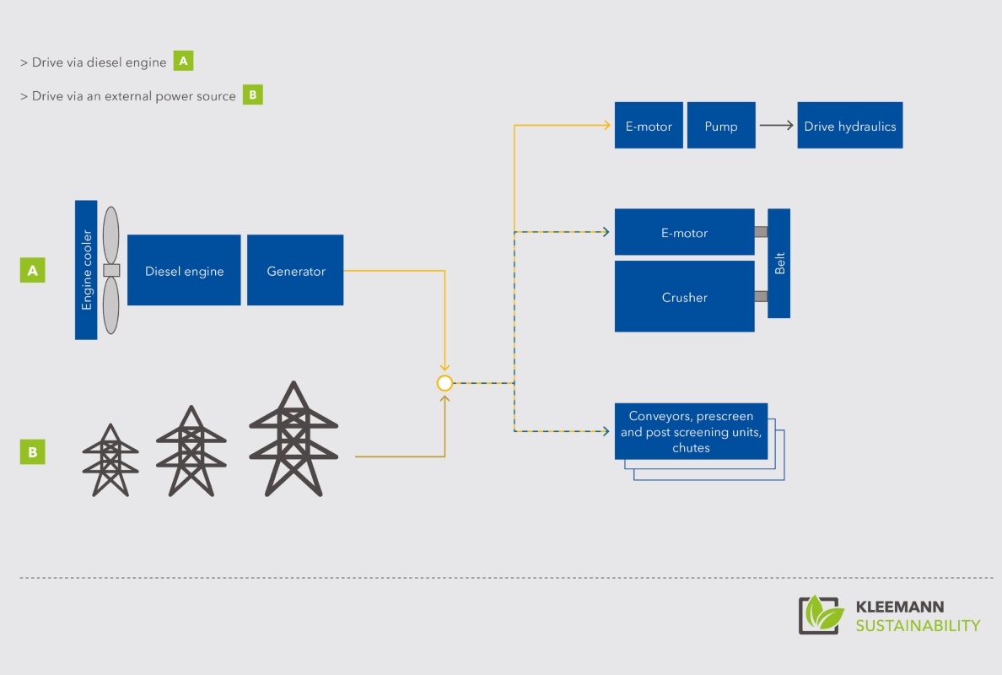
Task: Select the Crusher block
Action: pyautogui.click(x=684, y=297)
